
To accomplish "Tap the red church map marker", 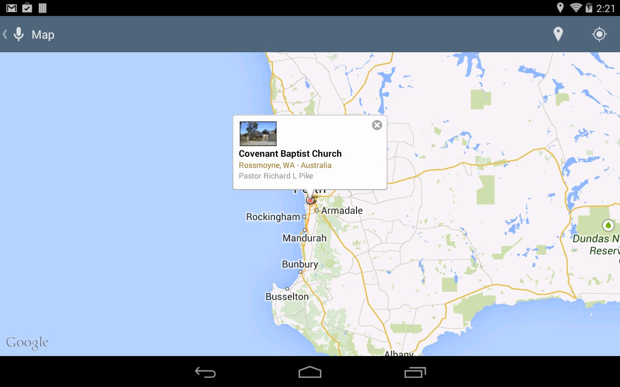I will click(310, 200).
